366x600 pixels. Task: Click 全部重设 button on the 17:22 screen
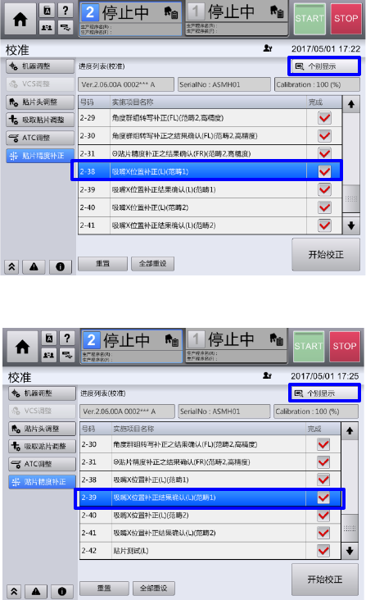152,263
